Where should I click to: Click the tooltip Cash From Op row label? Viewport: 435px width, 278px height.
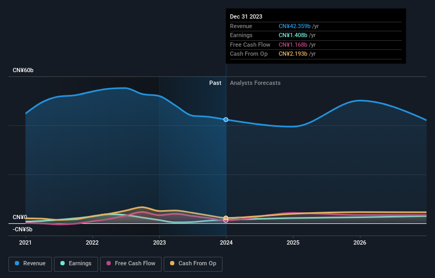[x=249, y=54]
